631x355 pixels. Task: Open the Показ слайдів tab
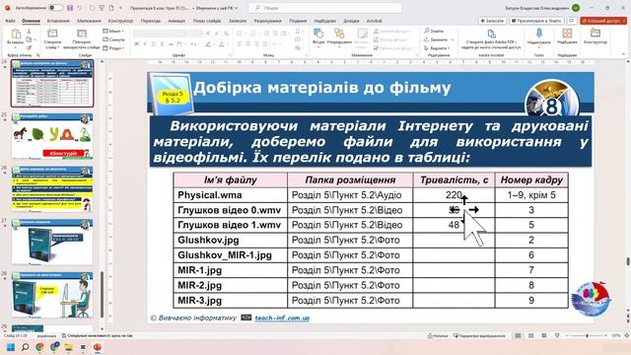pos(206,21)
